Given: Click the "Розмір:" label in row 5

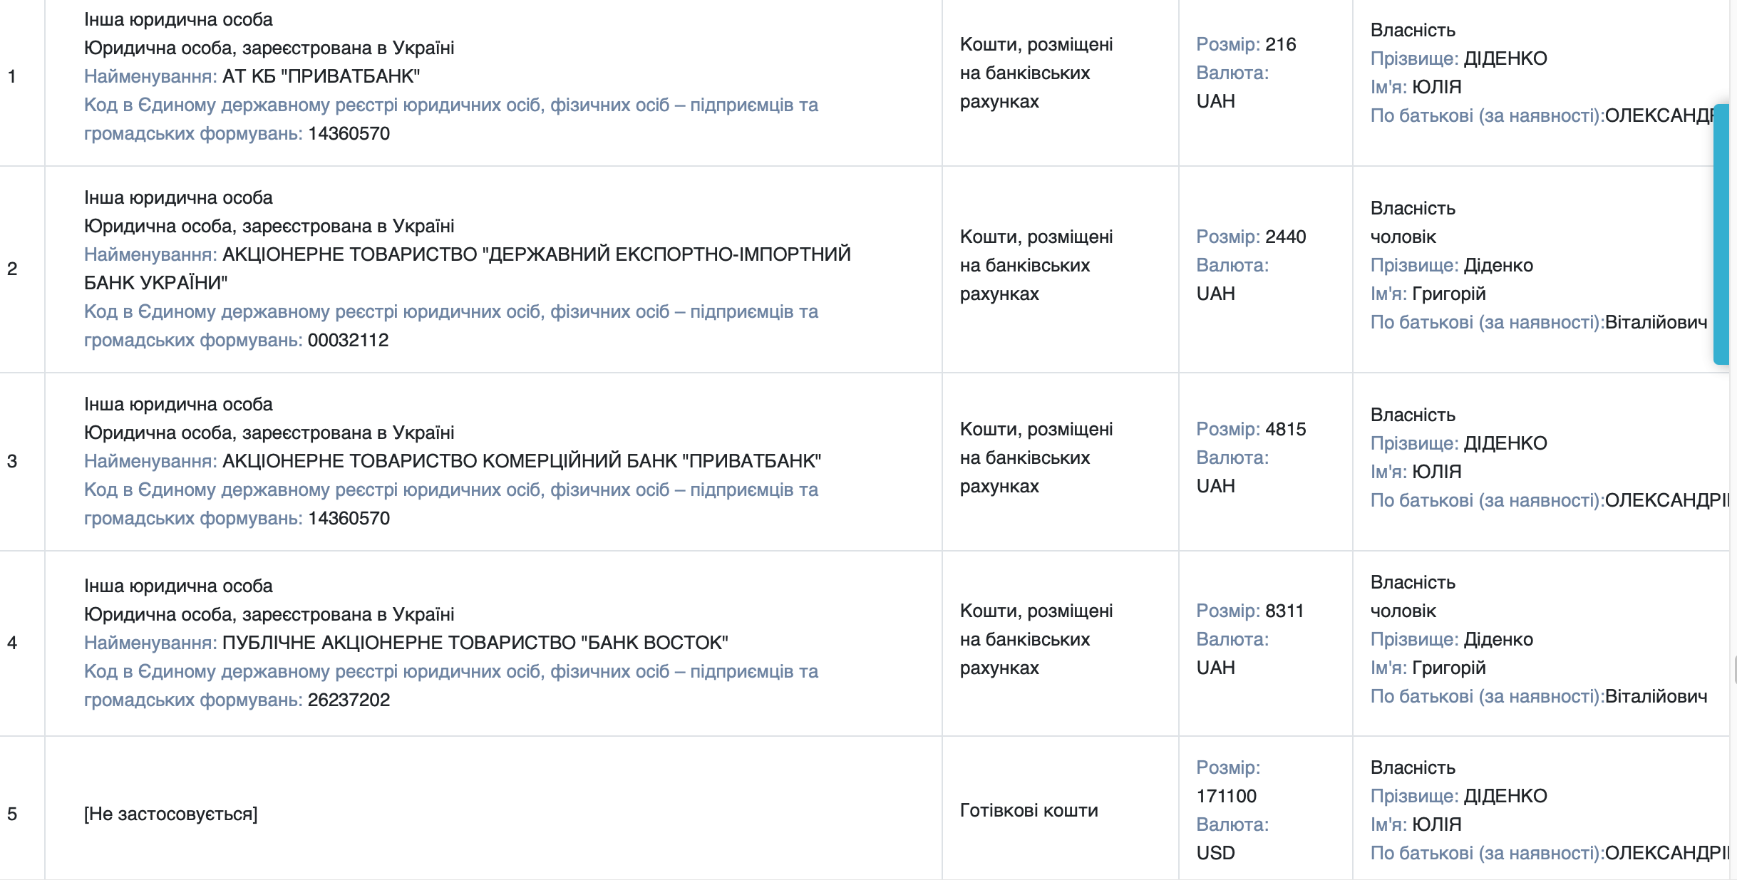Looking at the screenshot, I should click(x=1227, y=767).
